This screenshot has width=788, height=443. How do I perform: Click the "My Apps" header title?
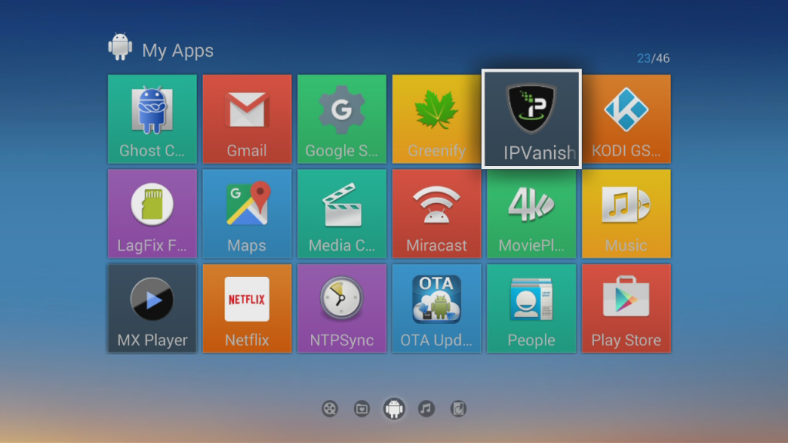[x=178, y=51]
